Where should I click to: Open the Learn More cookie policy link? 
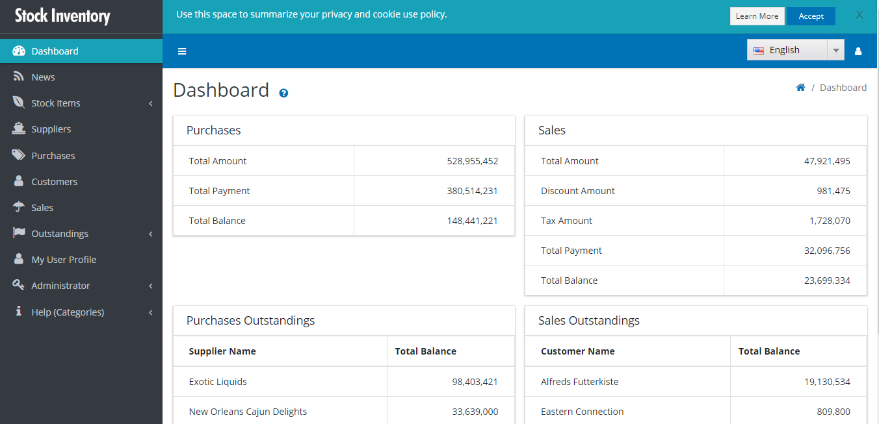pos(757,16)
